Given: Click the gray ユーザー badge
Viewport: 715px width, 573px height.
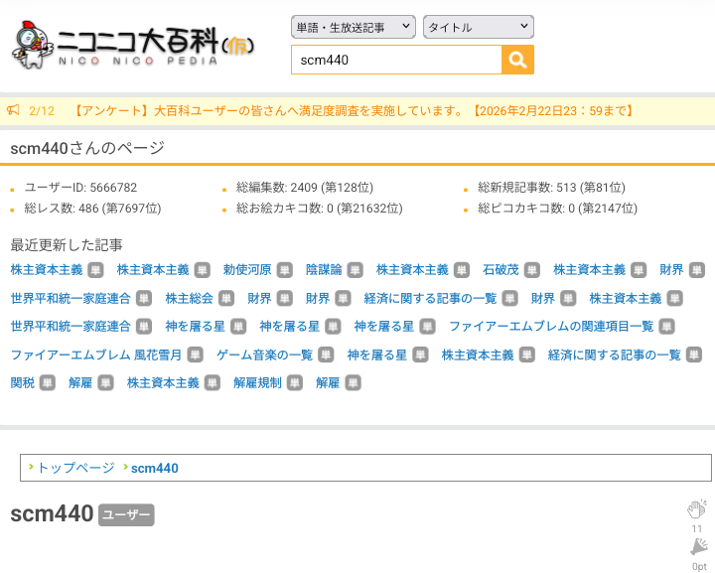Looking at the screenshot, I should (x=126, y=515).
